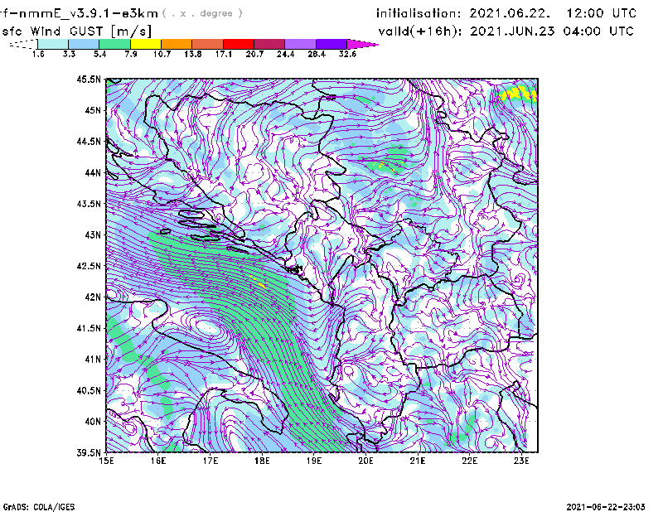The image size is (663, 512).
Task: Click the '17E' longitude label
Action: tap(211, 461)
